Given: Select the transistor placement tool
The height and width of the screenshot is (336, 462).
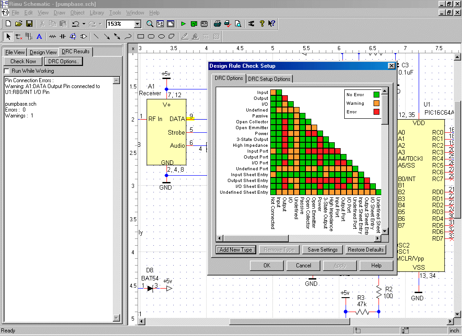Looking at the screenshot, I should pos(73,37).
